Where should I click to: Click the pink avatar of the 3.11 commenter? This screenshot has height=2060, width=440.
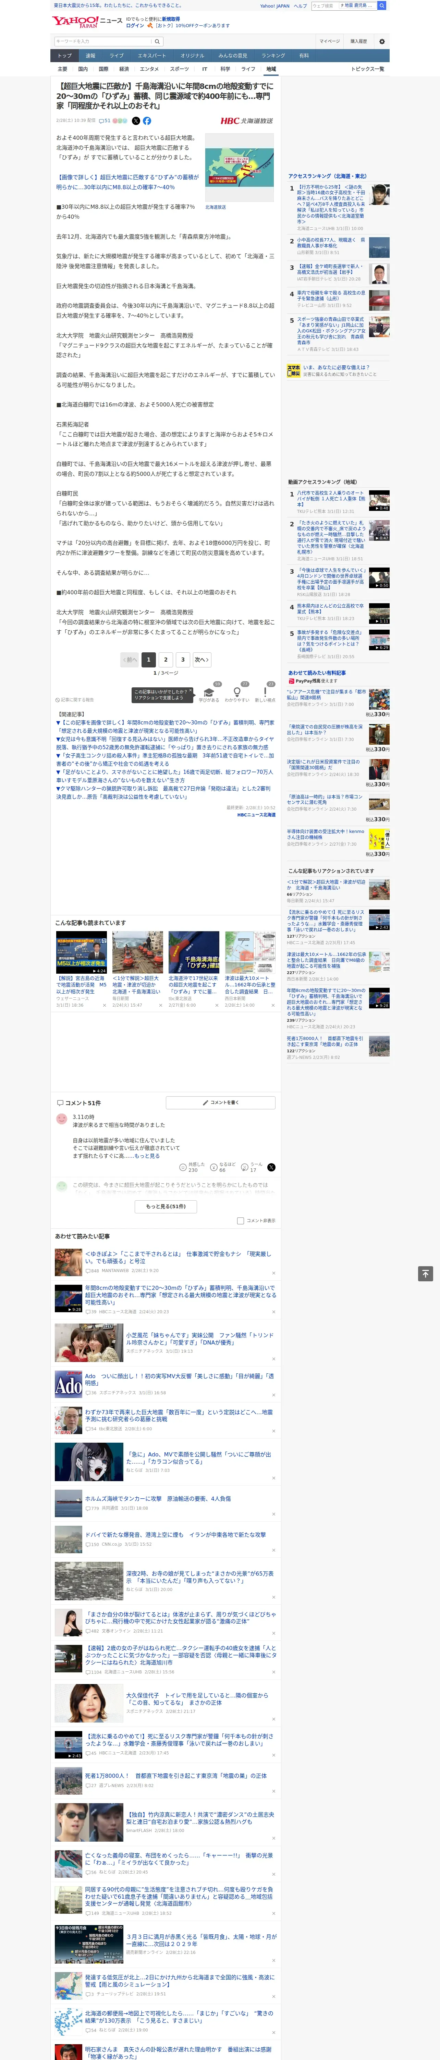[61, 1119]
